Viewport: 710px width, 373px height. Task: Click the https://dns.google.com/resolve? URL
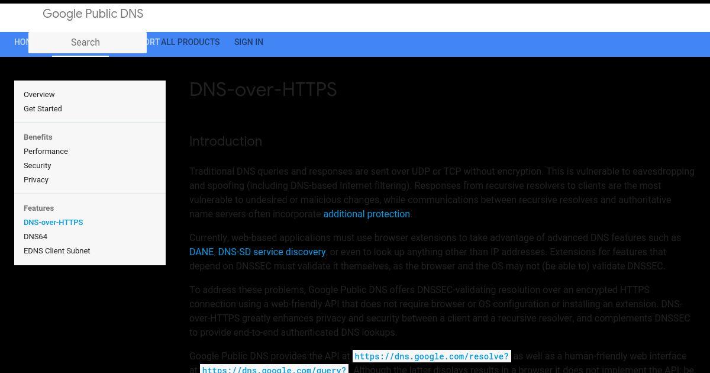[x=432, y=356]
